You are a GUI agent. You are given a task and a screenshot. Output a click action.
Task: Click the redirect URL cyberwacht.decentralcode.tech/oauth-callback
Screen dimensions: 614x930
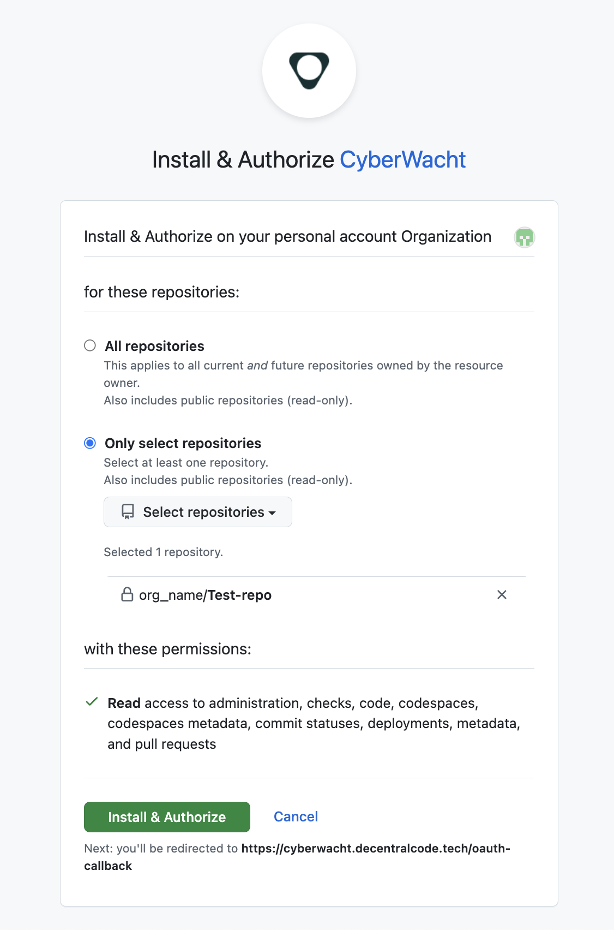(376, 849)
